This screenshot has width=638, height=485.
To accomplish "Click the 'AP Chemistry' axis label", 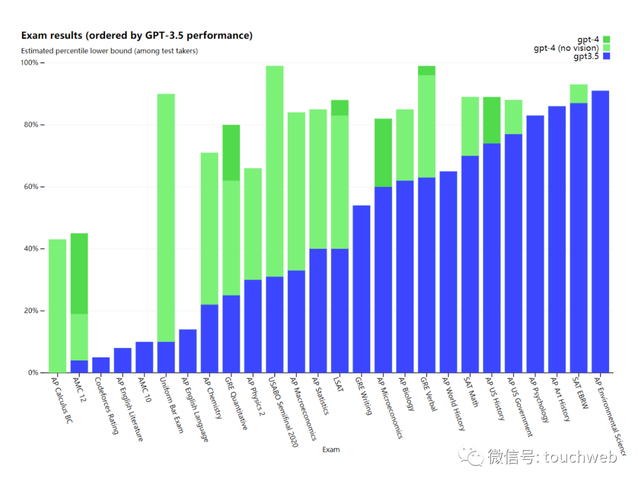I will click(213, 398).
